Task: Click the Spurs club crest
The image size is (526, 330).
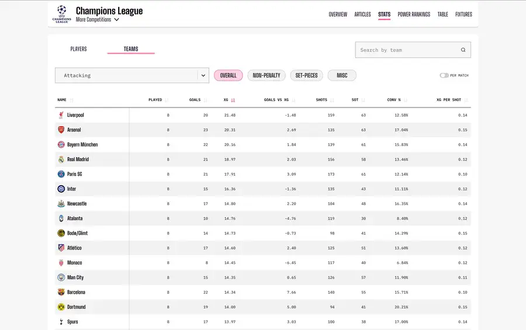Action: (61, 322)
